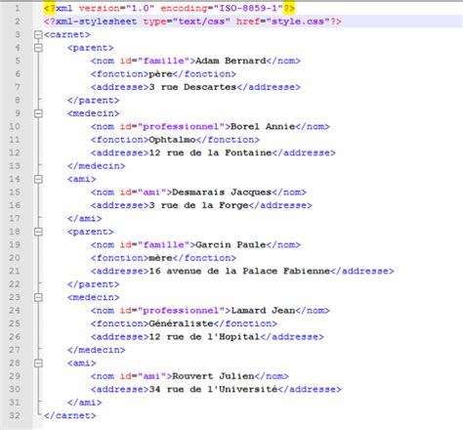Click the name "Rouvert Julien"
Image resolution: width=463 pixels, height=430 pixels.
213,376
